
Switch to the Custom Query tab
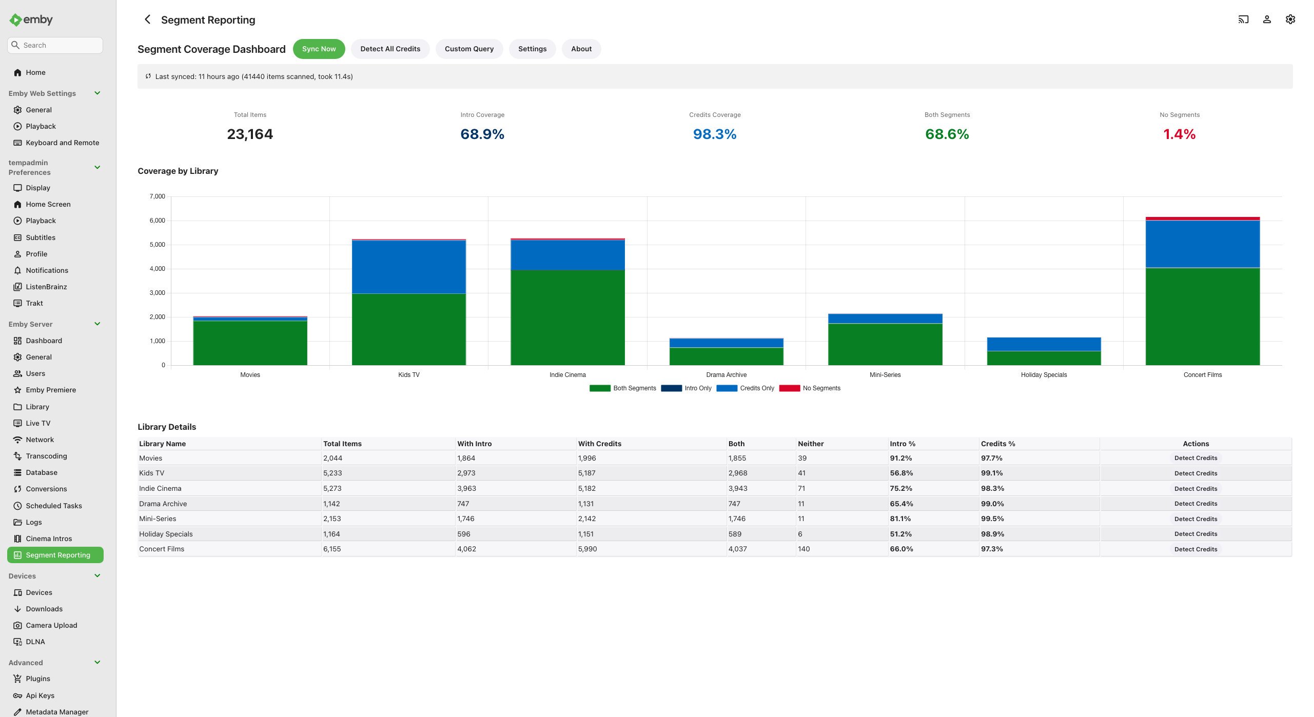coord(469,49)
